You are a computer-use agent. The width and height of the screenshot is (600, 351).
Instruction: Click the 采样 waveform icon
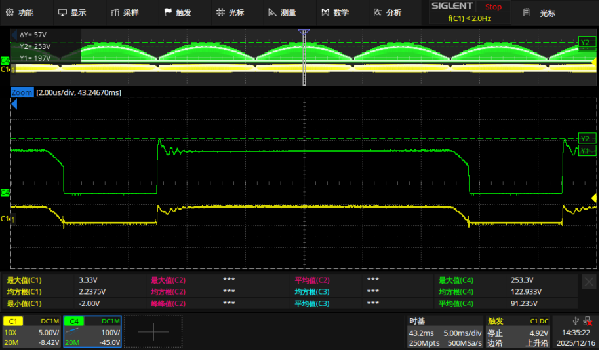[x=115, y=12]
